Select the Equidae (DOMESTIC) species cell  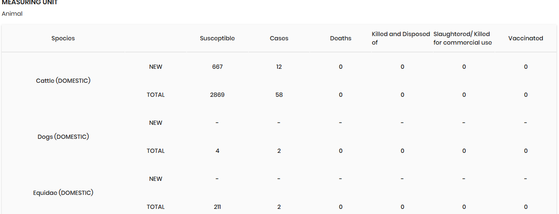[x=63, y=193]
